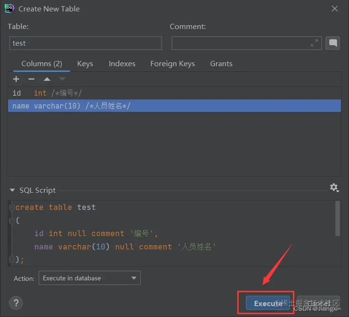Switch to the Keys tab
Viewport: 349px width, 317px height.
pyautogui.click(x=85, y=64)
